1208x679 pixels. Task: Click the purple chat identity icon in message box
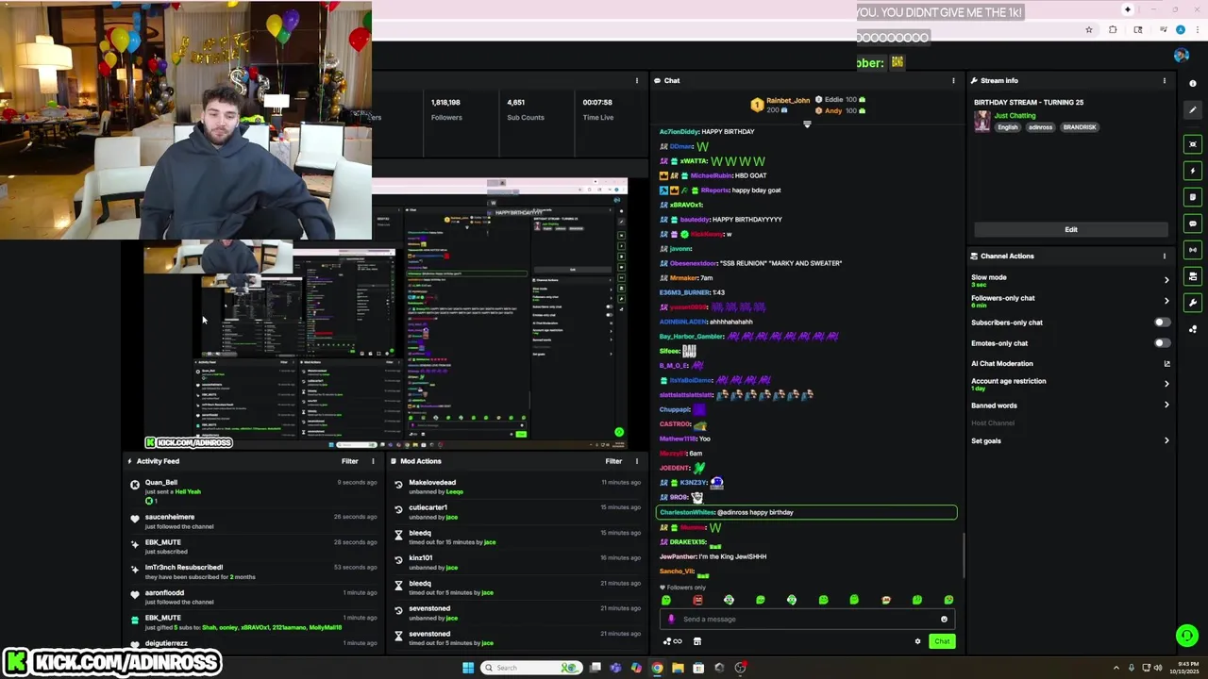pos(671,620)
